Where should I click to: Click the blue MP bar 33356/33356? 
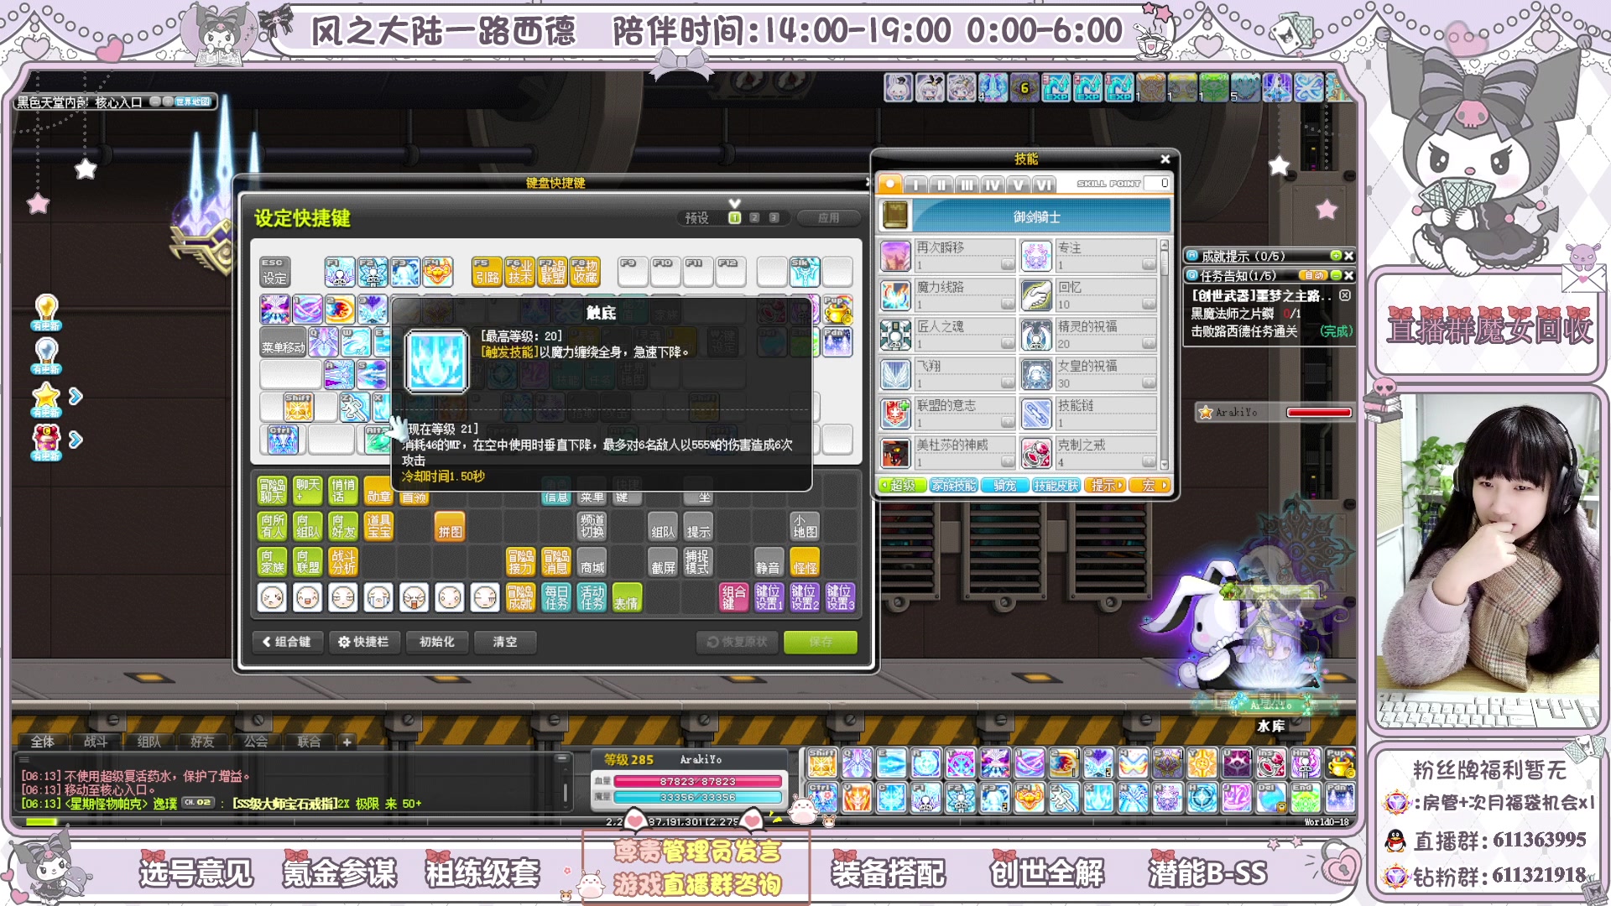pyautogui.click(x=697, y=797)
